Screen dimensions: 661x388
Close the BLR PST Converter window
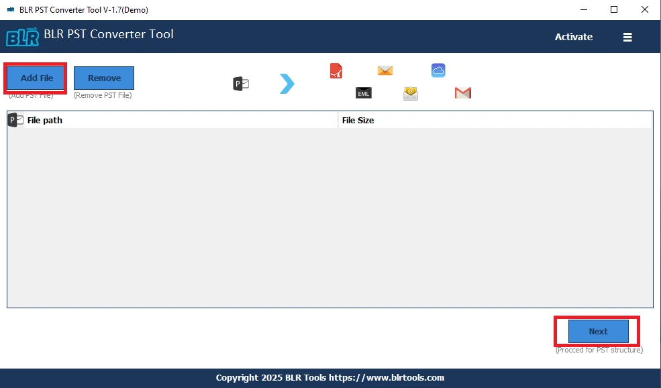[645, 9]
